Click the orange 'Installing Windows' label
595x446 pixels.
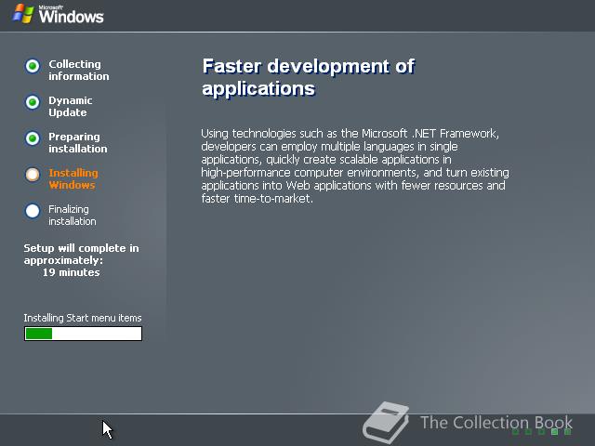[x=73, y=179]
